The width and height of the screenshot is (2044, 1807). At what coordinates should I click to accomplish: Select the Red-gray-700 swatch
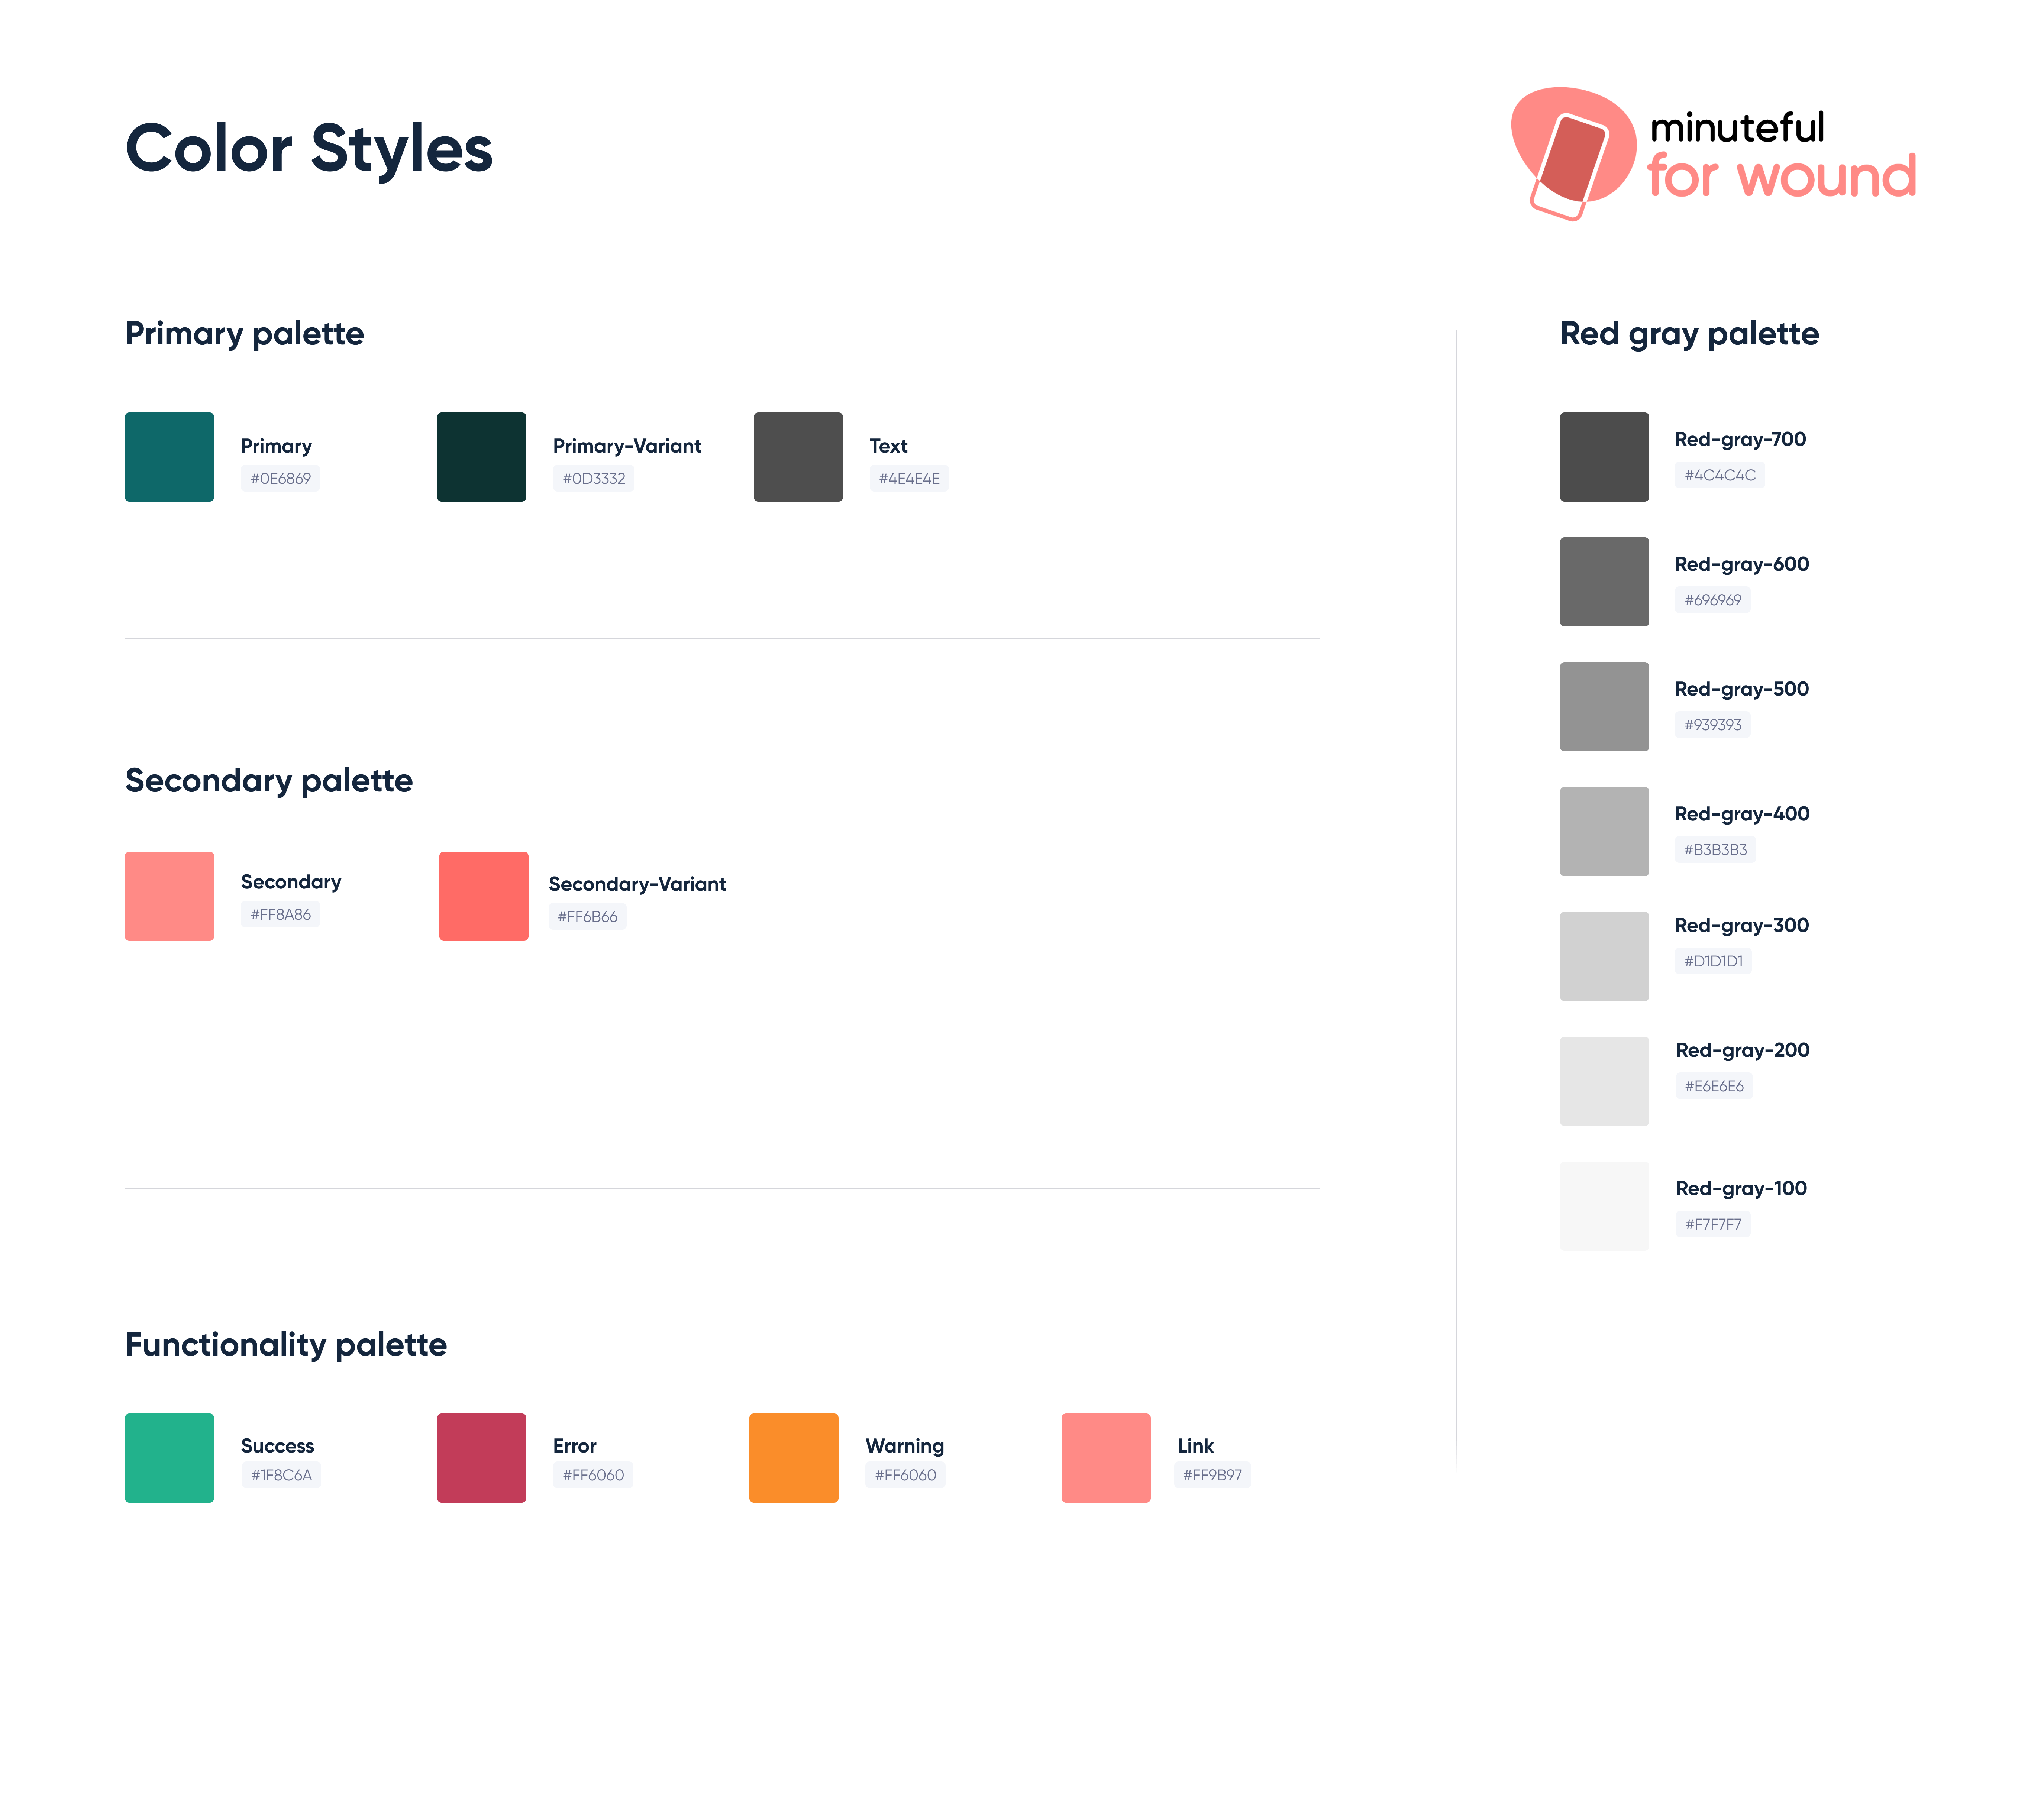click(1604, 457)
